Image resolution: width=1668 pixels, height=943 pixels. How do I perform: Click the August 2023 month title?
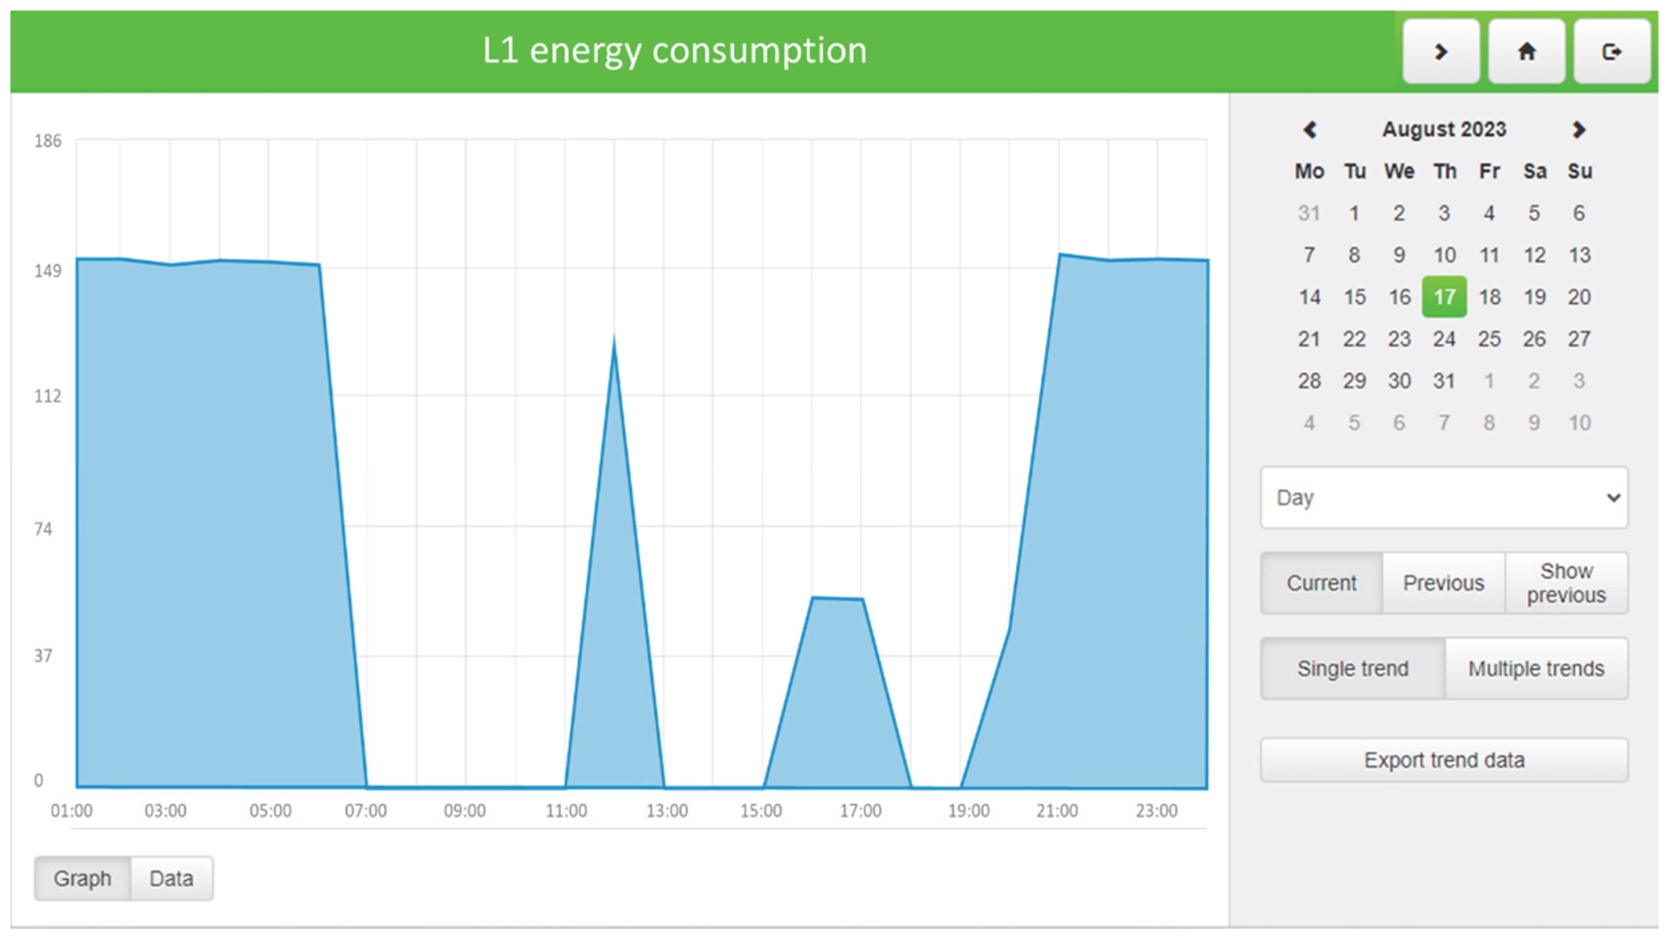point(1444,130)
